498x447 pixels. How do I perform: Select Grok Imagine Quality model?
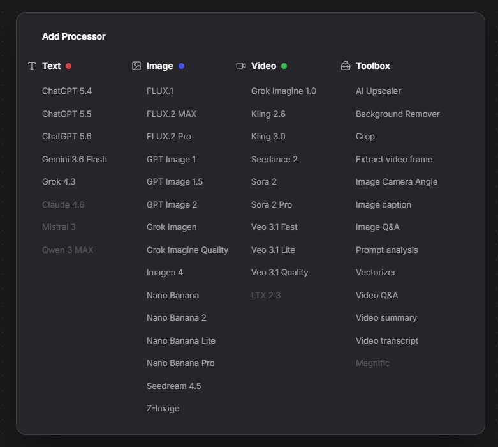pyautogui.click(x=187, y=250)
